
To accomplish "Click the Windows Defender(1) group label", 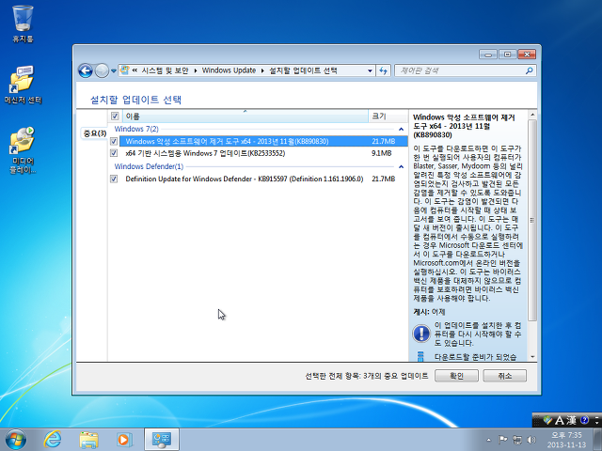I will coord(149,166).
